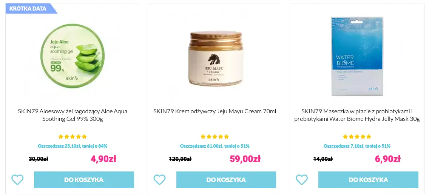Viewport: 429px width, 196px height.
Task: Click the KRÓTKA DATA badge
Action: (28, 9)
